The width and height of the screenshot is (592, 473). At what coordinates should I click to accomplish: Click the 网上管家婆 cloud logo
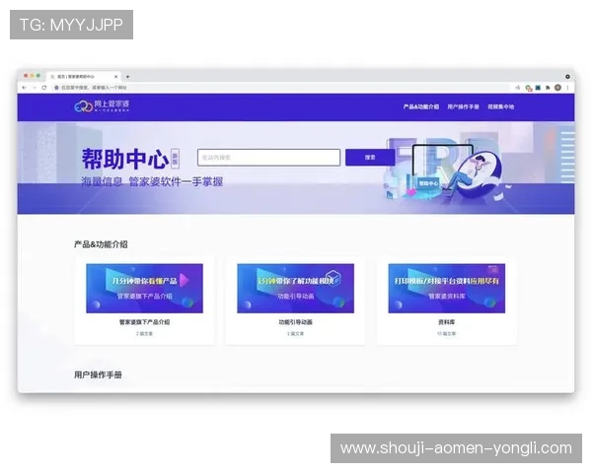(102, 106)
